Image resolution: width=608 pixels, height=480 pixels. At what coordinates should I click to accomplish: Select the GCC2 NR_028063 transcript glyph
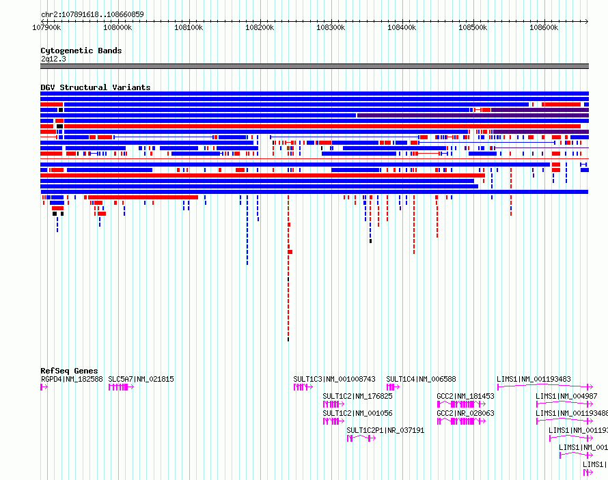[x=461, y=421]
